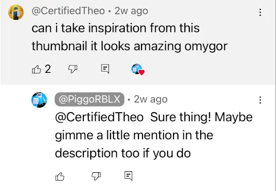Screen dimensions: 276x191
Task: Open the top comment's 2w ago timestamp
Action: pos(131,11)
